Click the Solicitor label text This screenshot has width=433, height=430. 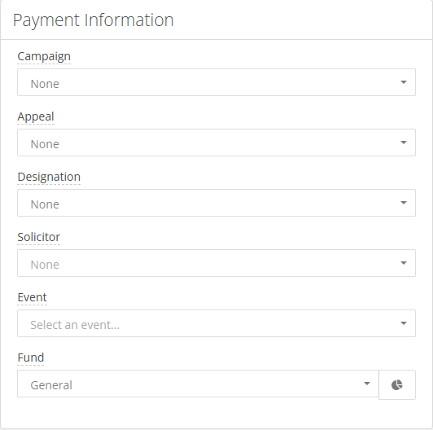point(39,237)
